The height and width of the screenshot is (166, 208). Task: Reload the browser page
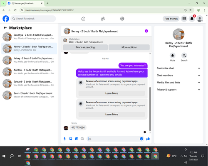point(15,10)
